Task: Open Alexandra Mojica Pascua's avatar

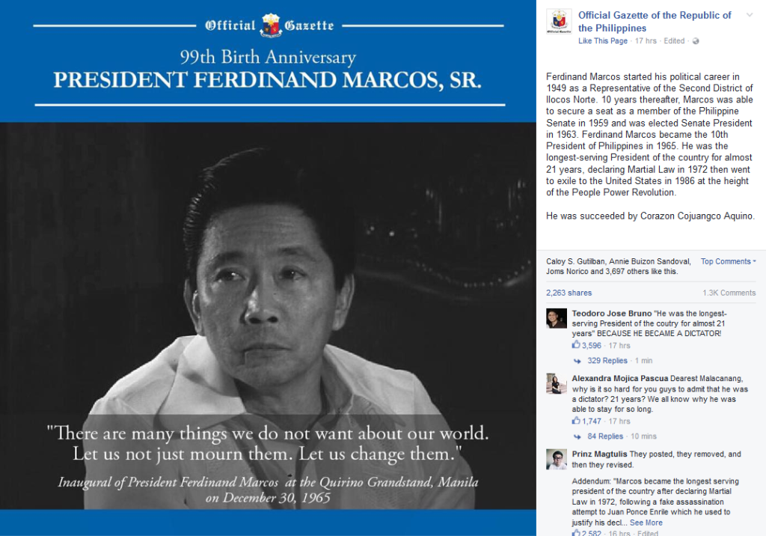Action: (x=557, y=383)
